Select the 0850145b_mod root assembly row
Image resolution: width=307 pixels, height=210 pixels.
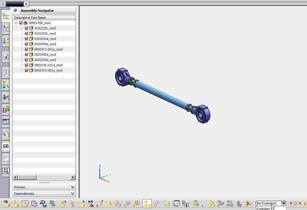[x=44, y=23]
